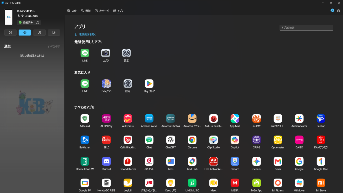Viewport: 343px width, 193px height.
Task: Open Play ストア from favorites
Action: coord(149,84)
